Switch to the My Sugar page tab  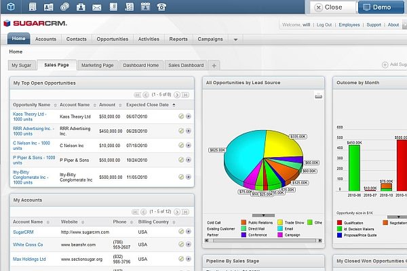[x=21, y=65]
